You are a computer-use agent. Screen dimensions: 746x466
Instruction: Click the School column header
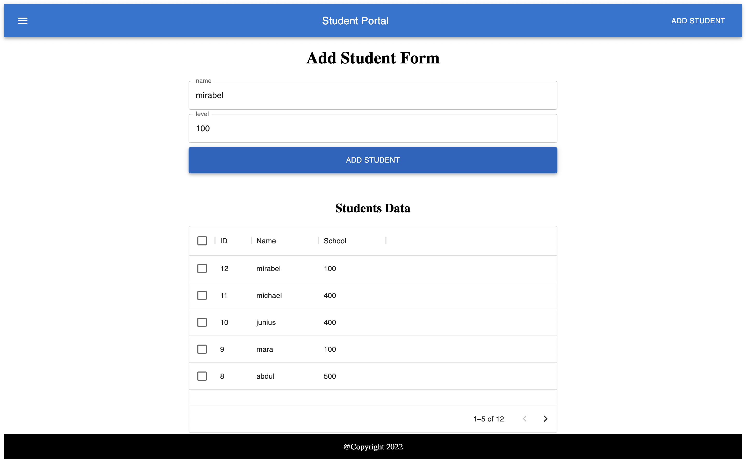pyautogui.click(x=334, y=241)
